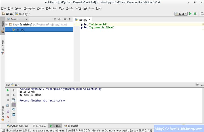
Task: Open Search Everywhere magnifier icon
Action: pos(202,14)
